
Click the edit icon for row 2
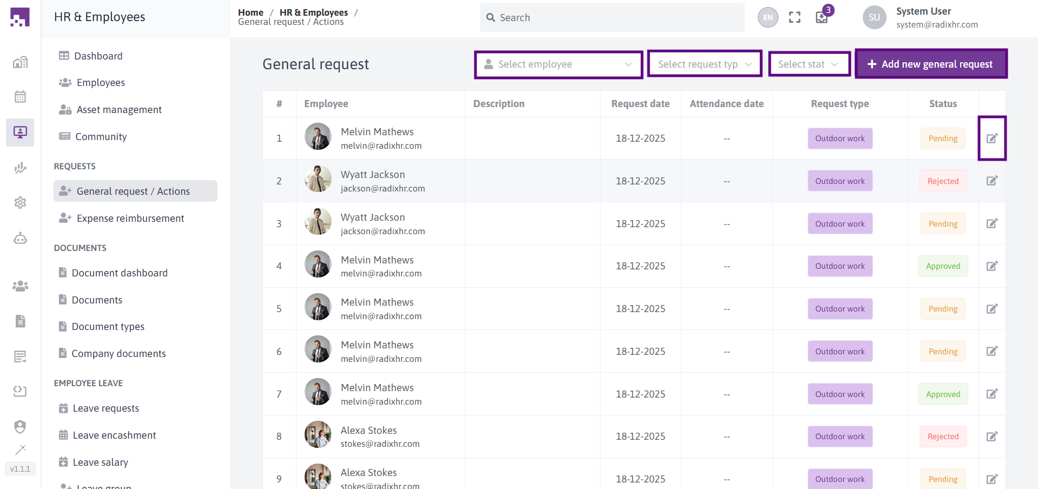coord(991,181)
